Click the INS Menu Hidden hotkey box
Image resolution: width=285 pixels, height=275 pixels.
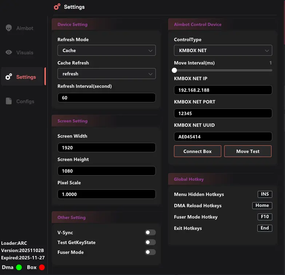[265, 194]
